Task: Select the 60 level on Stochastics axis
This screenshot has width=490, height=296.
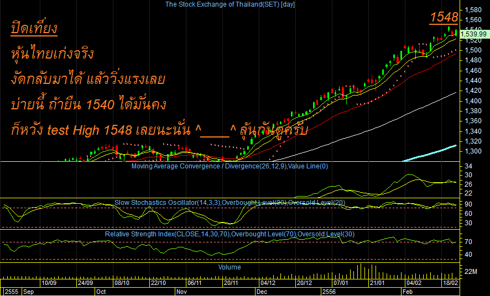Action: [x=468, y=214]
